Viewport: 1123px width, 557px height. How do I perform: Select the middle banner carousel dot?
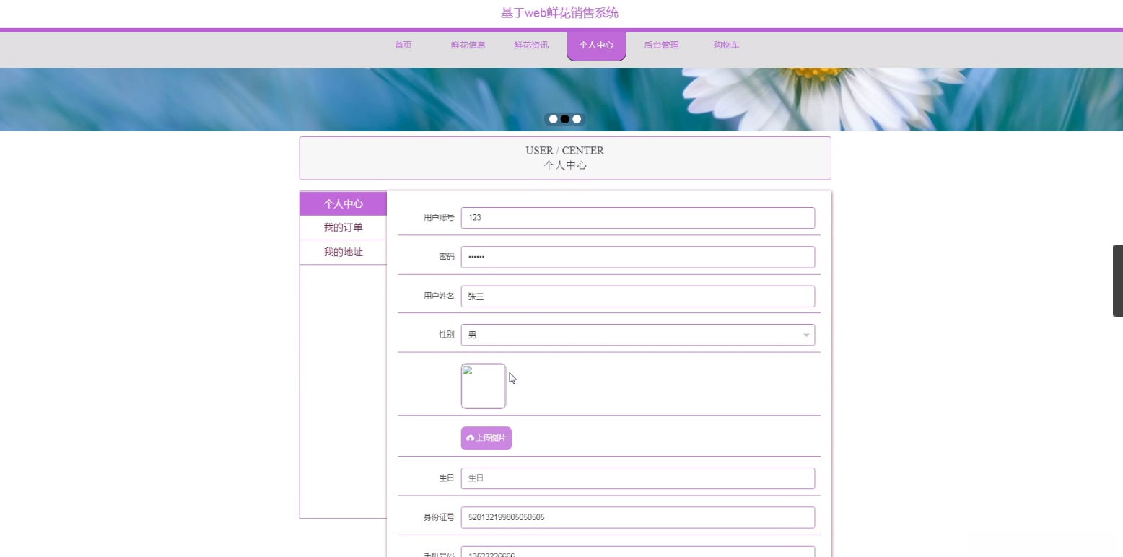tap(565, 119)
